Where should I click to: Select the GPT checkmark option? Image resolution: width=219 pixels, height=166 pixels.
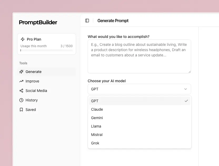[186, 101]
